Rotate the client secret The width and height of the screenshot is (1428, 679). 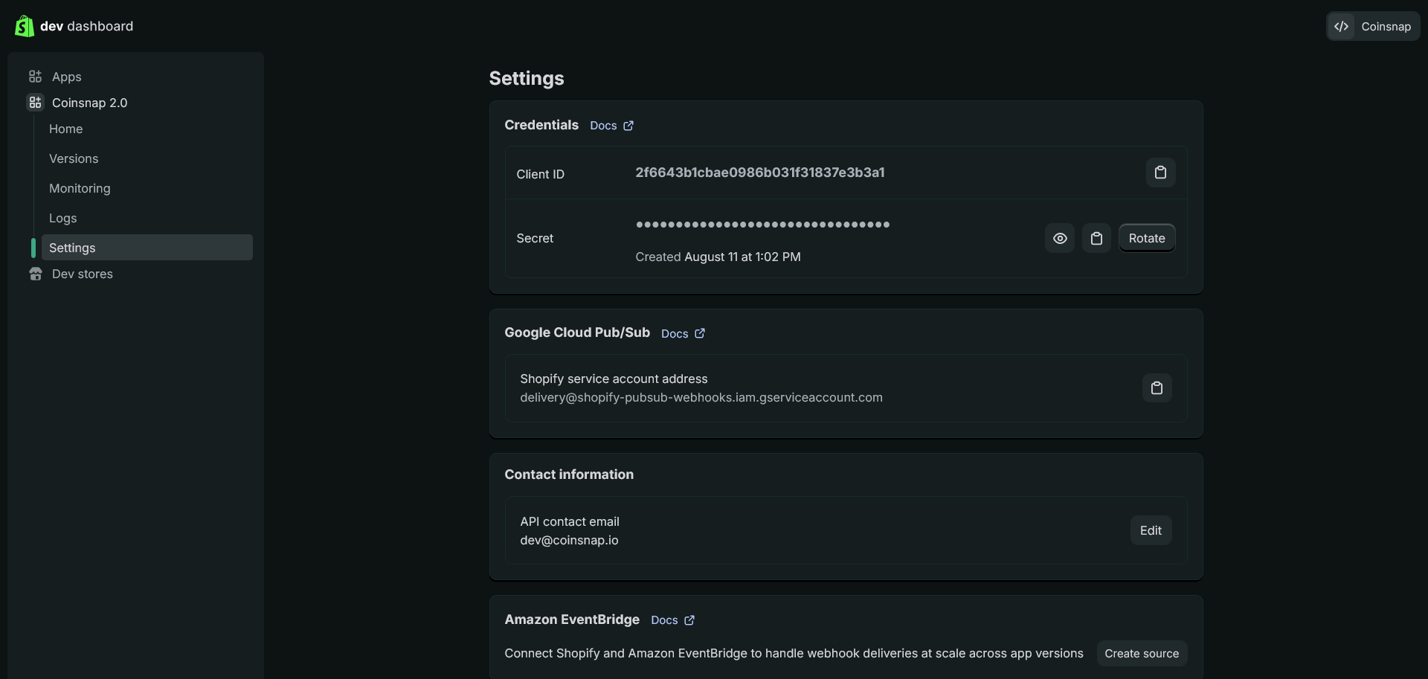click(1146, 238)
